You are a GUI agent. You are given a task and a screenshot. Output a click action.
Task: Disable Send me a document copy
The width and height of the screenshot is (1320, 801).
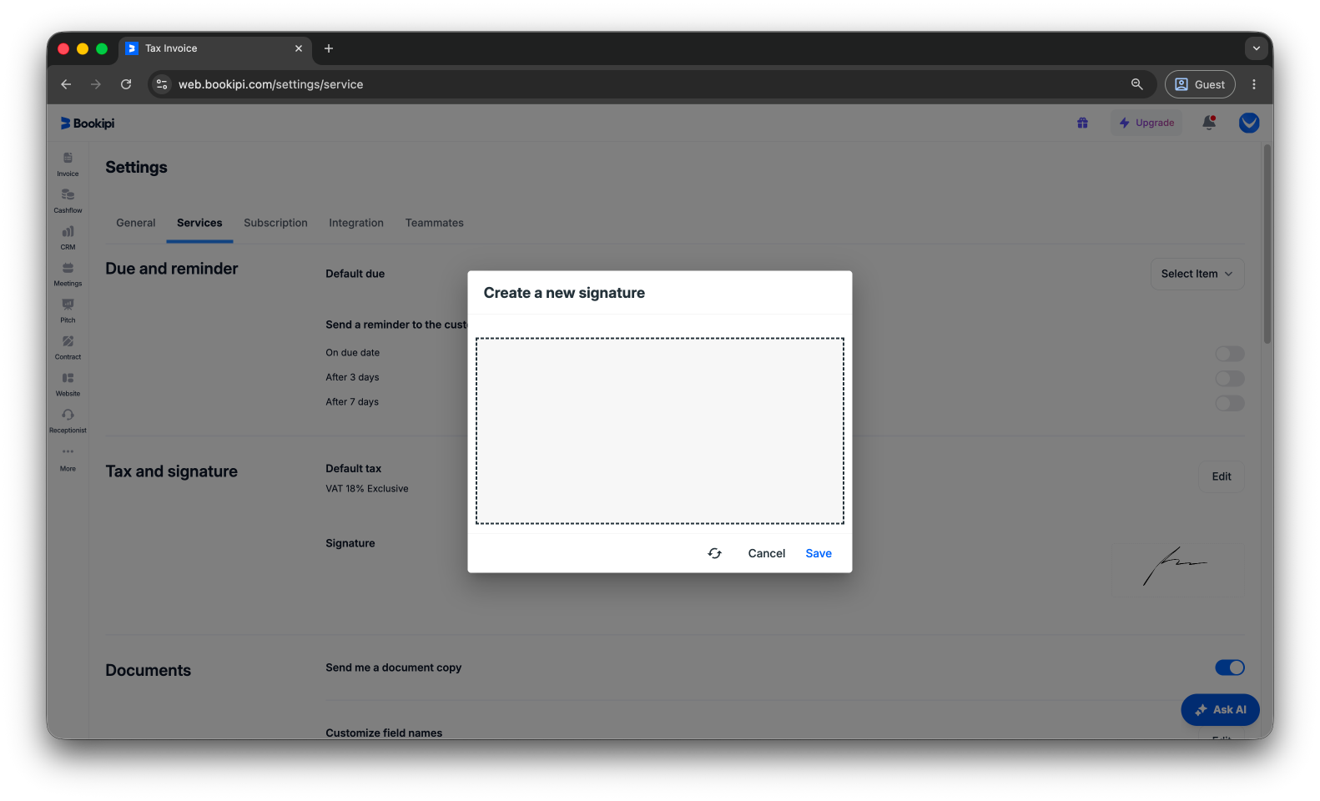click(1229, 667)
